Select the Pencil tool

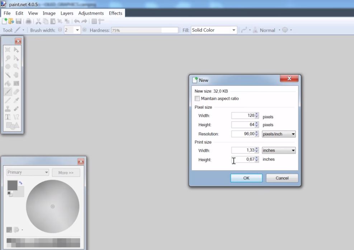(8, 100)
